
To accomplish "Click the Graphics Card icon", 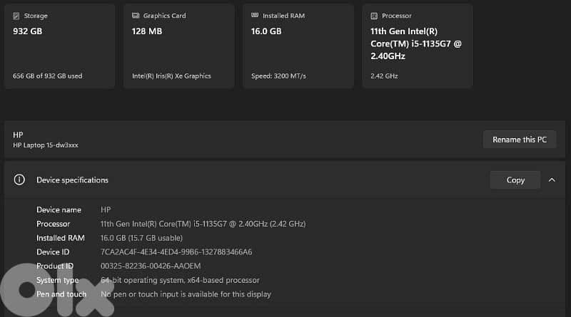I will click(x=136, y=16).
